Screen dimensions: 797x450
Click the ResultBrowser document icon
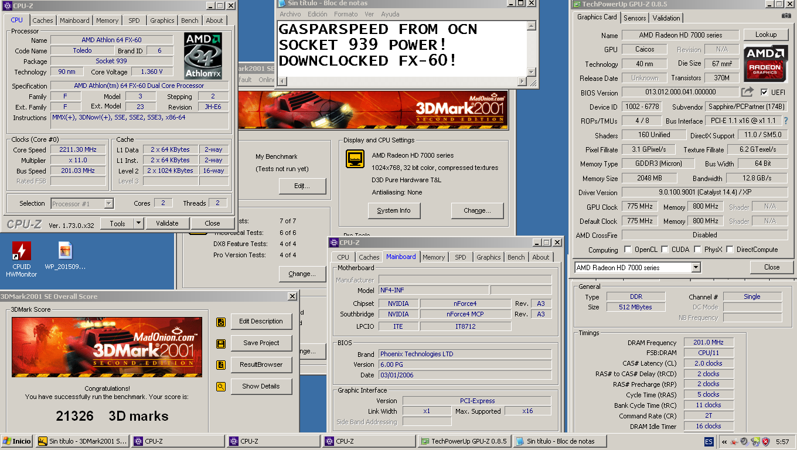click(x=221, y=365)
